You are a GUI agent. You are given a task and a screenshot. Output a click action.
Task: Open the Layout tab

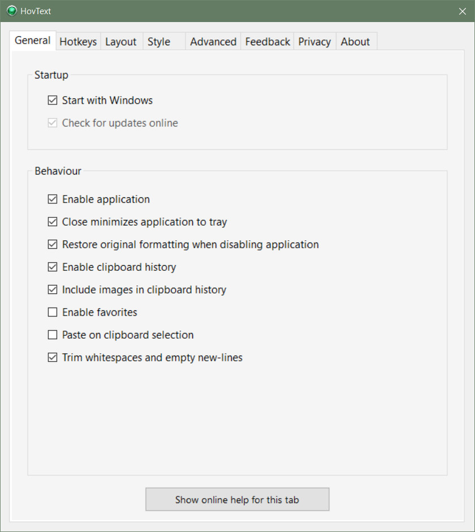121,41
